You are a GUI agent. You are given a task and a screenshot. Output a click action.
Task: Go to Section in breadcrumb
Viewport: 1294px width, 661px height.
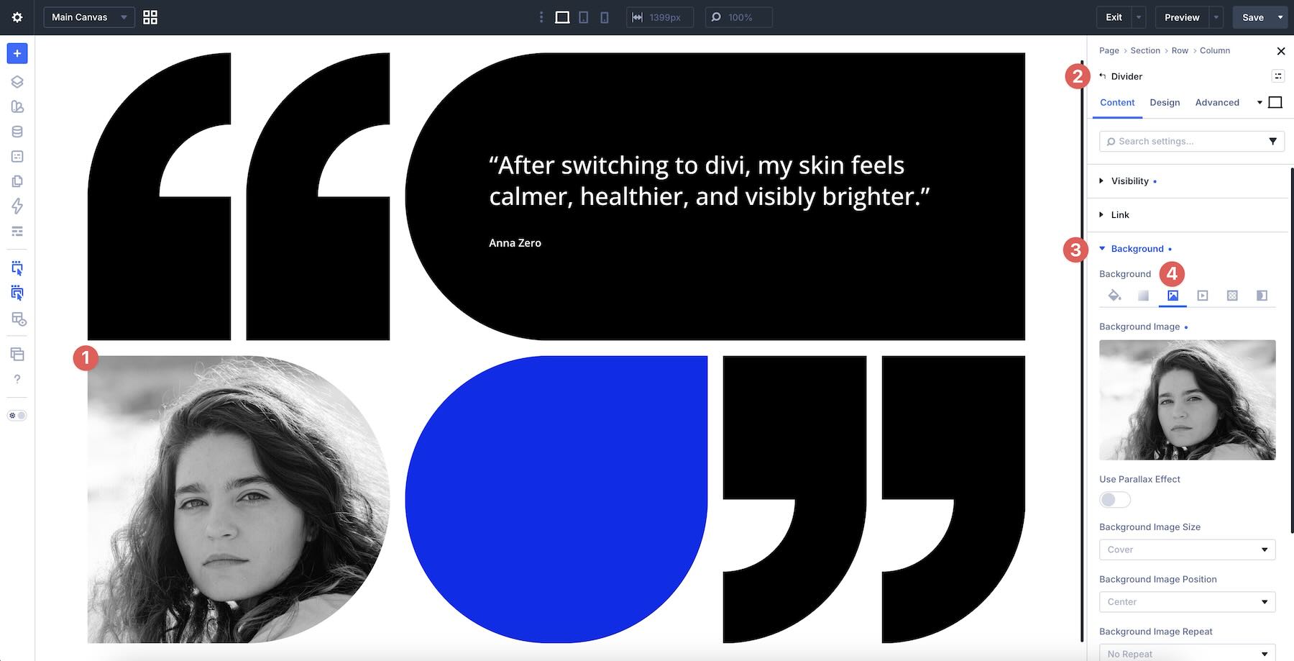click(1145, 50)
